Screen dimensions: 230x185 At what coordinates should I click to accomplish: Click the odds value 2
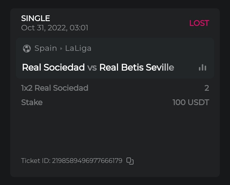[x=207, y=88]
